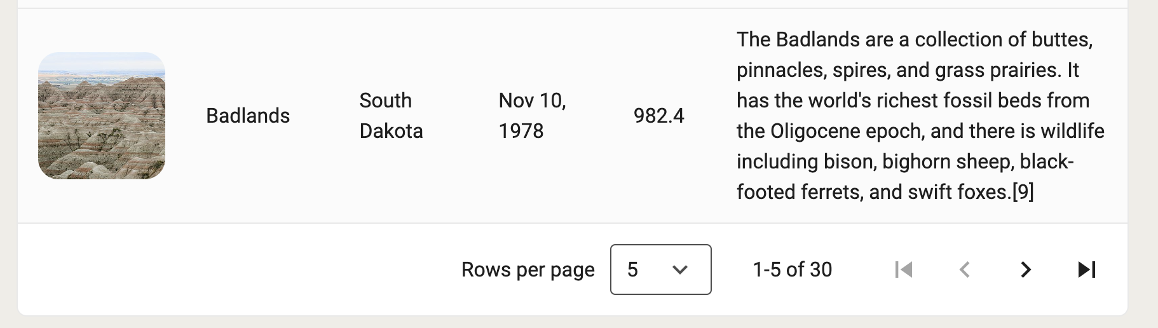Image resolution: width=1158 pixels, height=328 pixels.
Task: Open the Badlands landscape thumbnail
Action: (x=102, y=116)
